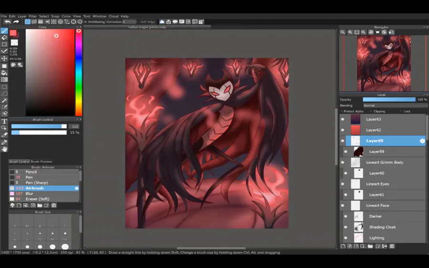Hide the Lineart Grimm Body layer
The width and height of the screenshot is (429, 268).
(343, 162)
